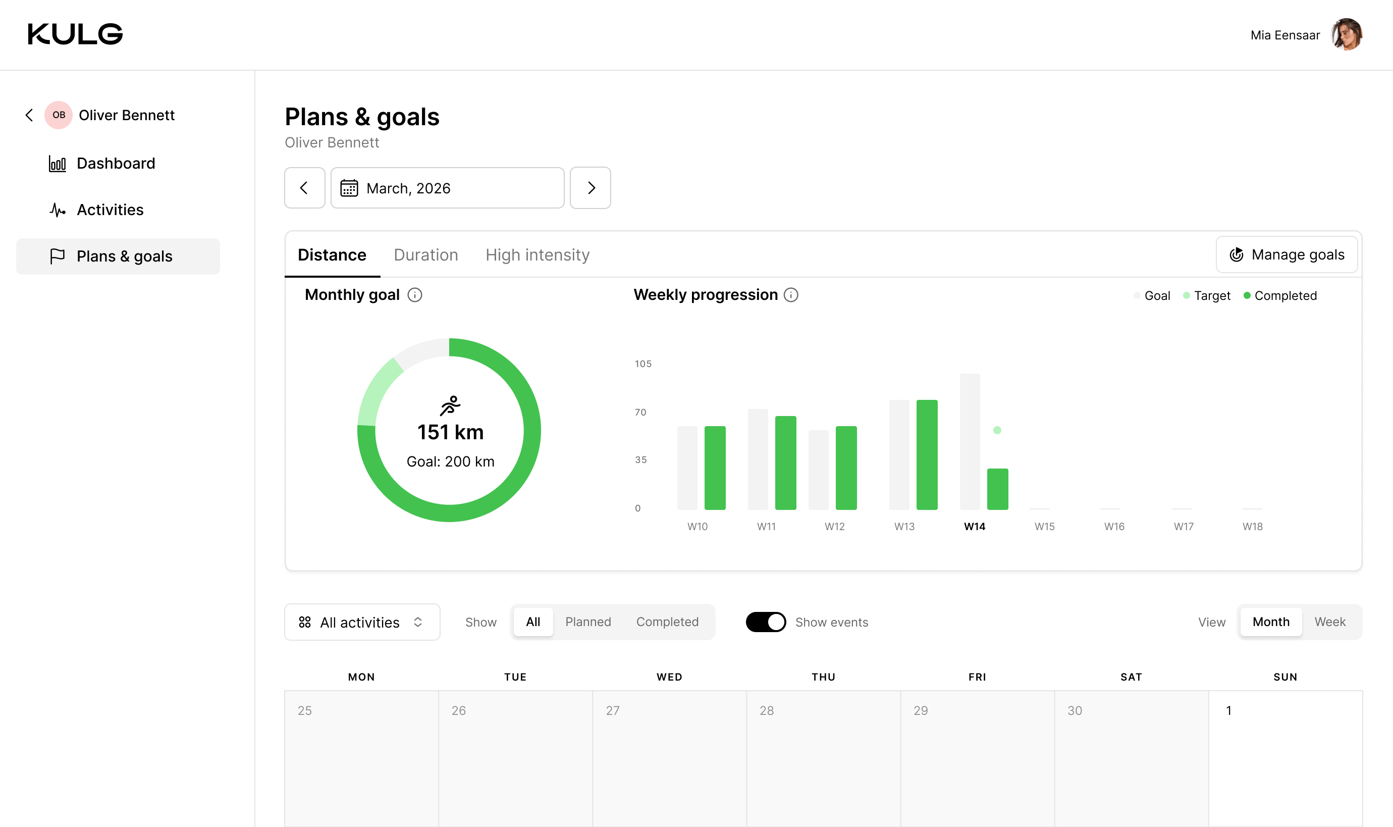Go to the next month

tap(590, 188)
